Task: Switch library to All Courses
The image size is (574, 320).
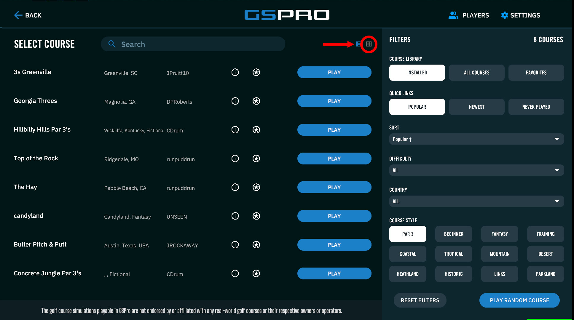Action: pyautogui.click(x=476, y=73)
